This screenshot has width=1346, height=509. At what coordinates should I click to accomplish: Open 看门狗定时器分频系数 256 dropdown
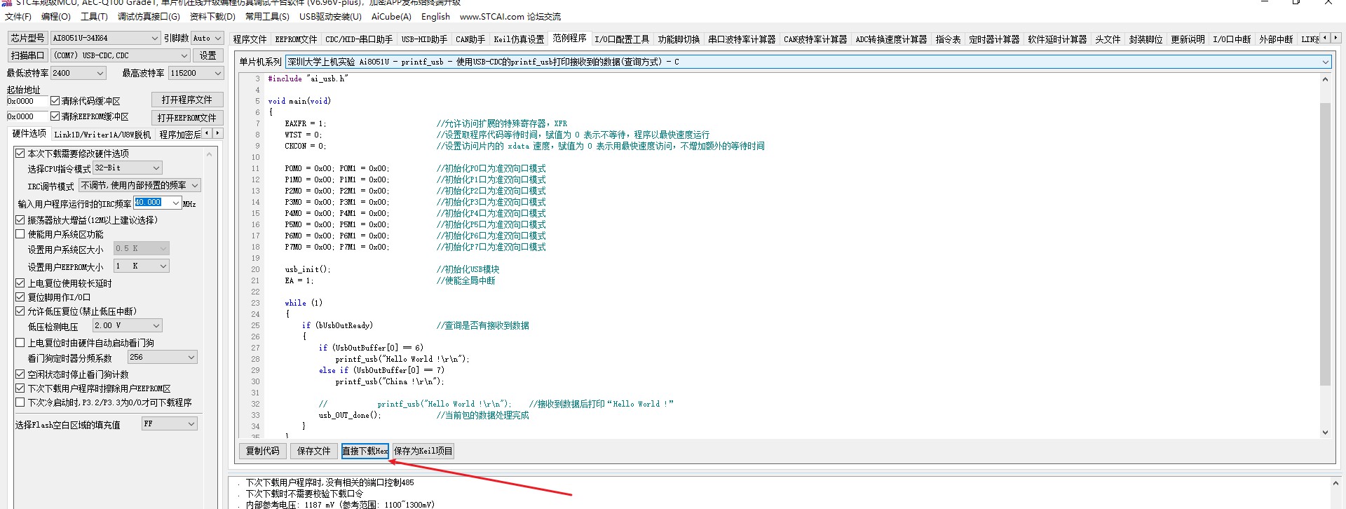coord(162,357)
